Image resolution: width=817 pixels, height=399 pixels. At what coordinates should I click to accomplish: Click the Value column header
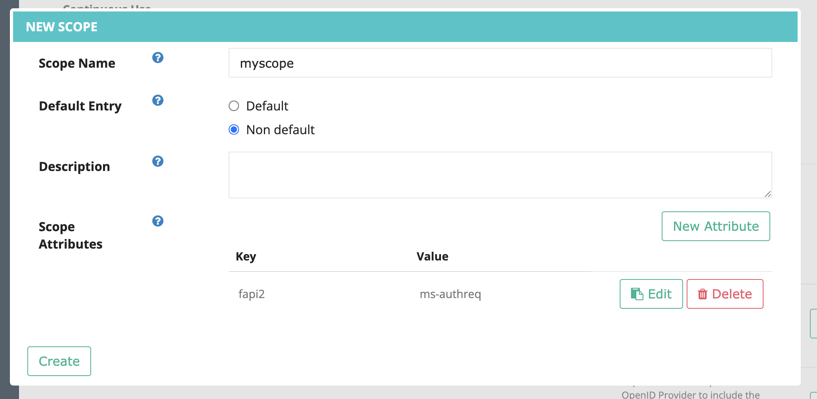click(432, 256)
